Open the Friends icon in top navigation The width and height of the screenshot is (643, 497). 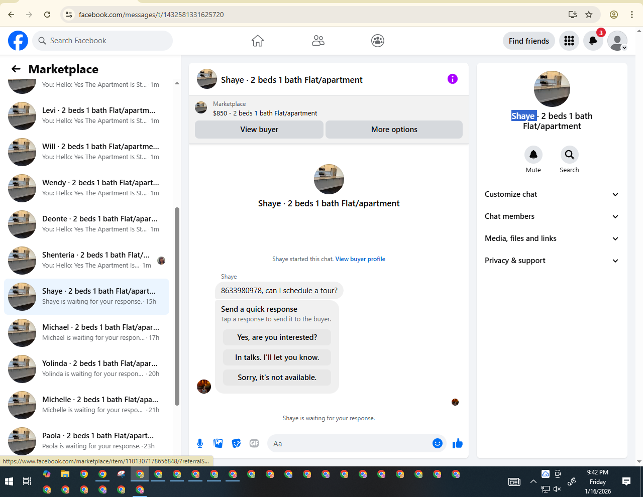[318, 41]
